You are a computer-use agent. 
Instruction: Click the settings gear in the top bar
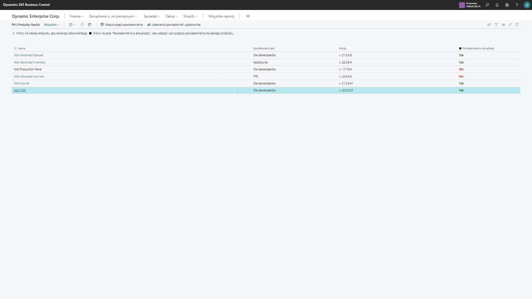(507, 5)
